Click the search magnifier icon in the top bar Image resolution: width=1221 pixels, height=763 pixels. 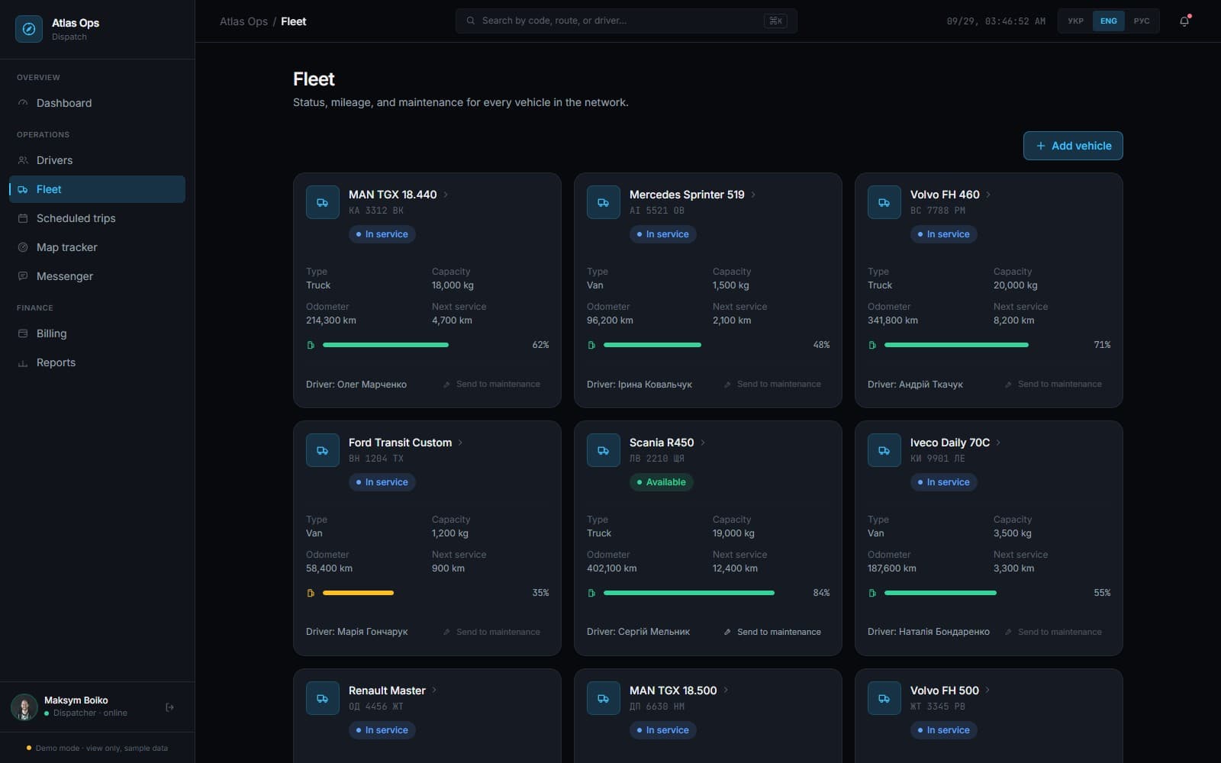pos(471,21)
